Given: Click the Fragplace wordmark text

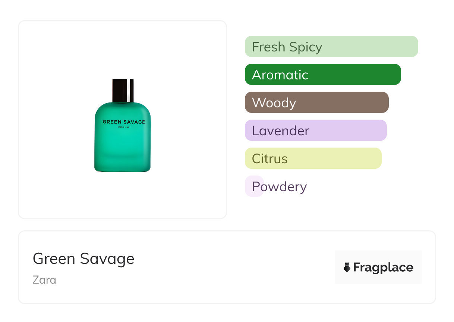Looking at the screenshot, I should click(383, 267).
